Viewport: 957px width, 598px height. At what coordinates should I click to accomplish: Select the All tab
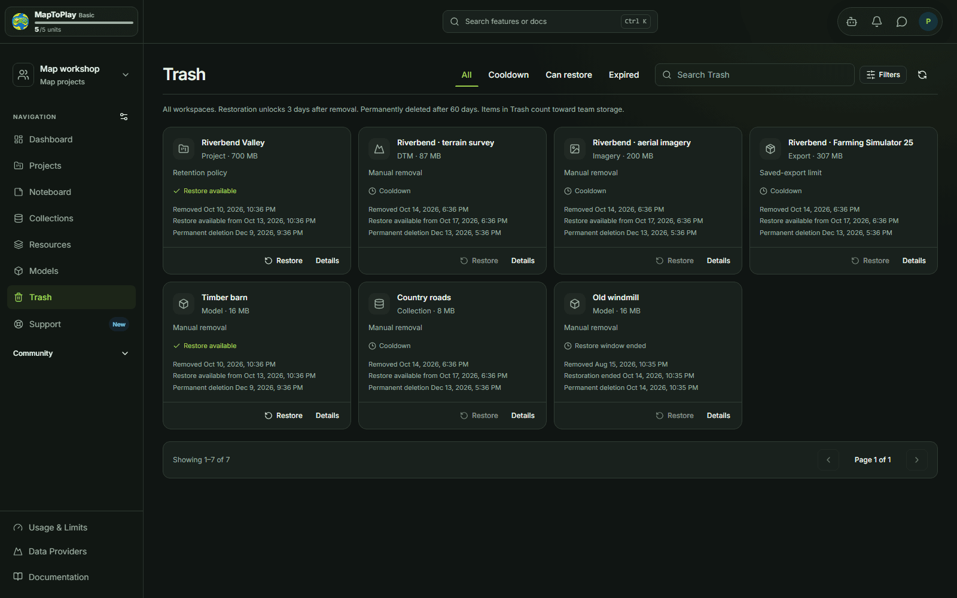click(x=467, y=75)
